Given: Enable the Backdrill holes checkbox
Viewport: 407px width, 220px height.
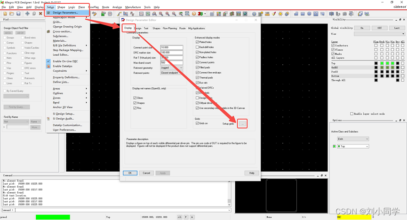Looking at the screenshot, I should click(x=197, y=47).
